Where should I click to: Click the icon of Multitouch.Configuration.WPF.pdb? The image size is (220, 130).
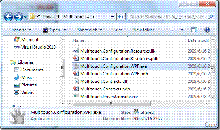(x=76, y=73)
